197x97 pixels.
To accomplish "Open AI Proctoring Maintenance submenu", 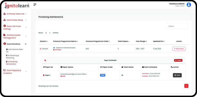I will [x=12, y=63].
